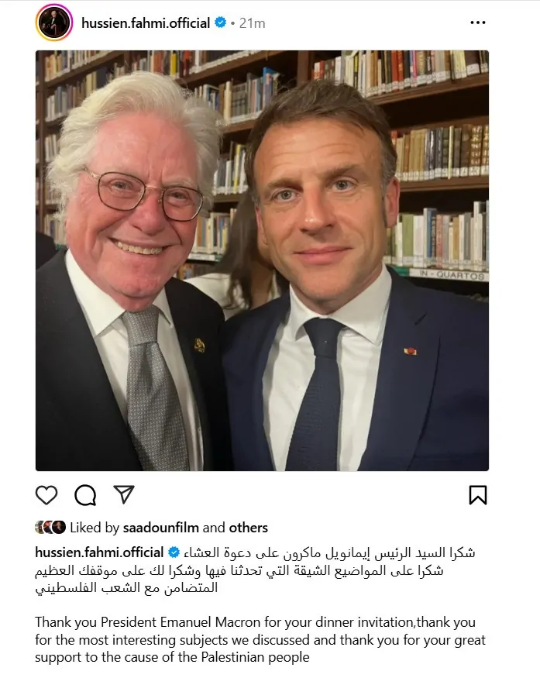Open the selfie photo in the post
The image size is (540, 678).
tap(262, 260)
